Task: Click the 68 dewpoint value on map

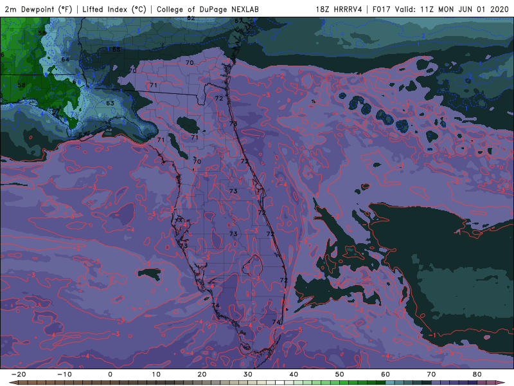Action: (x=116, y=50)
